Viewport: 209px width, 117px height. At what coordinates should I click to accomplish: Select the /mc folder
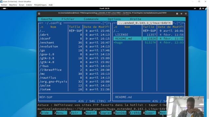pyautogui.click(x=74, y=74)
